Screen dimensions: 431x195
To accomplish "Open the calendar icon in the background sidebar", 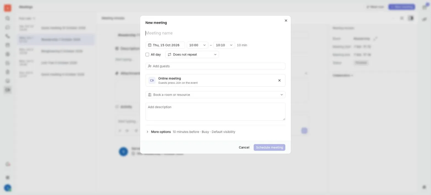I will [x=8, y=45].
